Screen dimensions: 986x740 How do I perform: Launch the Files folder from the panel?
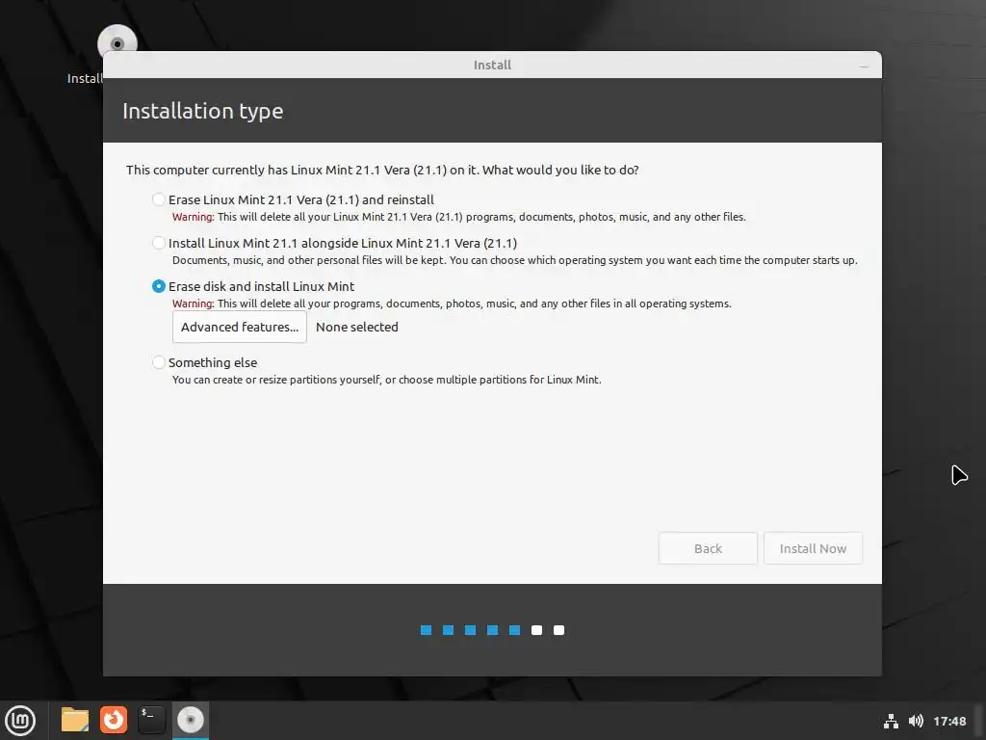click(x=75, y=720)
